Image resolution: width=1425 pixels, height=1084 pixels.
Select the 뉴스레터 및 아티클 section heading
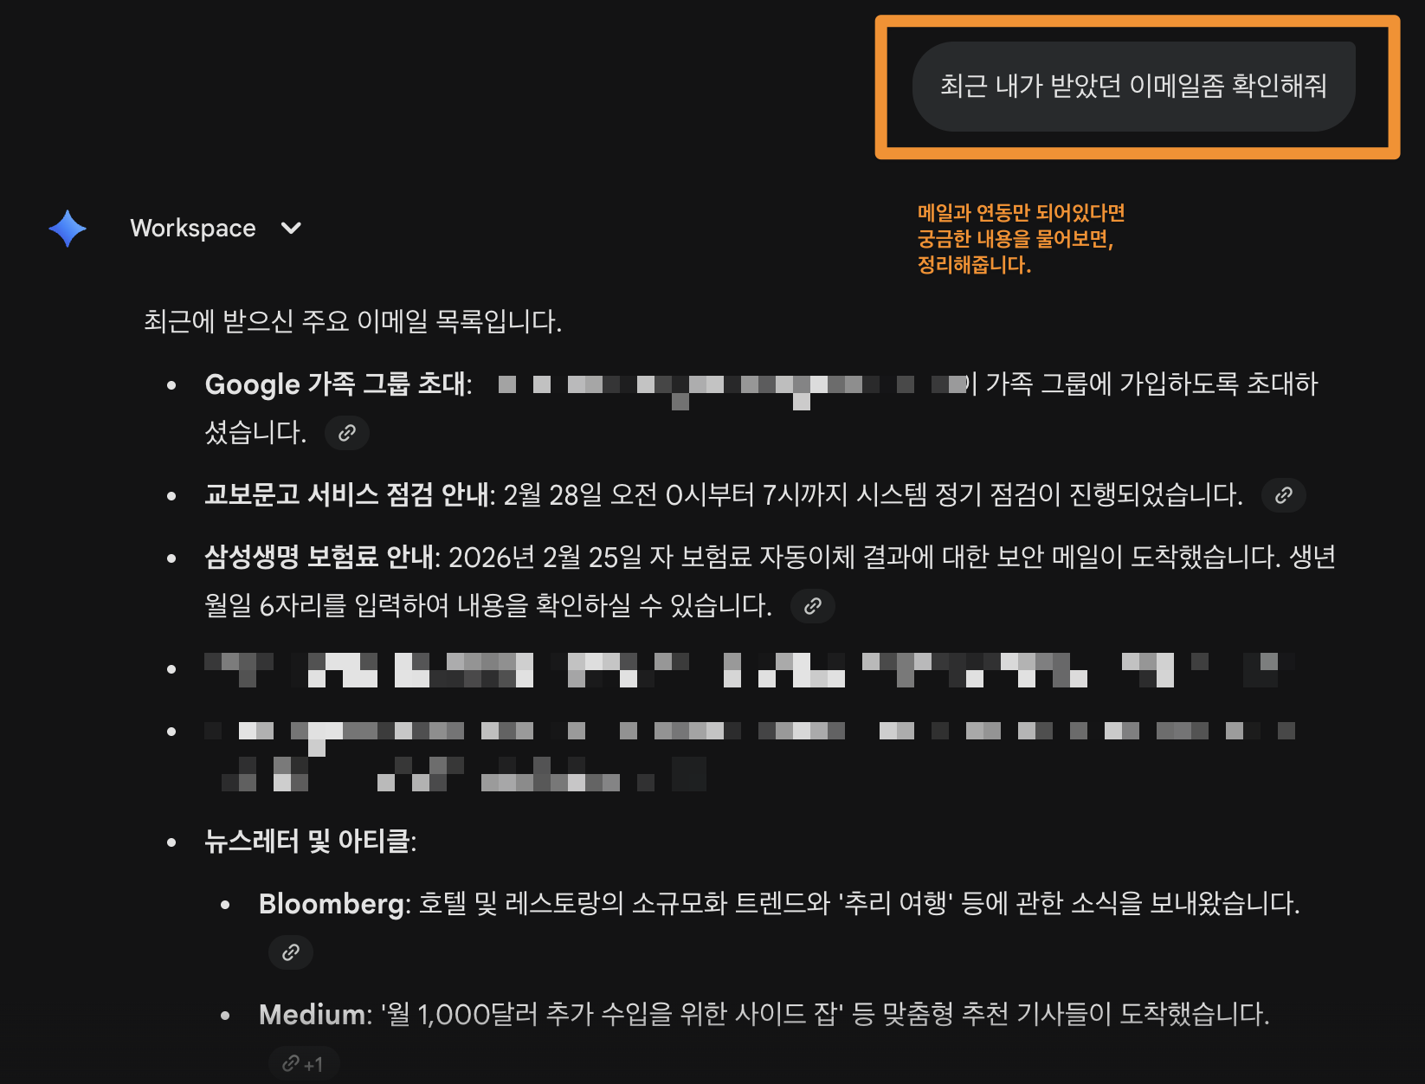tap(311, 839)
